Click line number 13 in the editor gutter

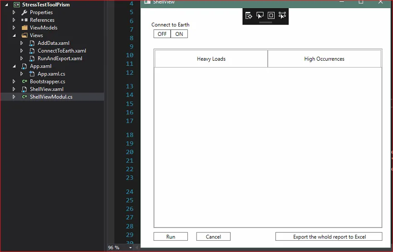coord(130,86)
